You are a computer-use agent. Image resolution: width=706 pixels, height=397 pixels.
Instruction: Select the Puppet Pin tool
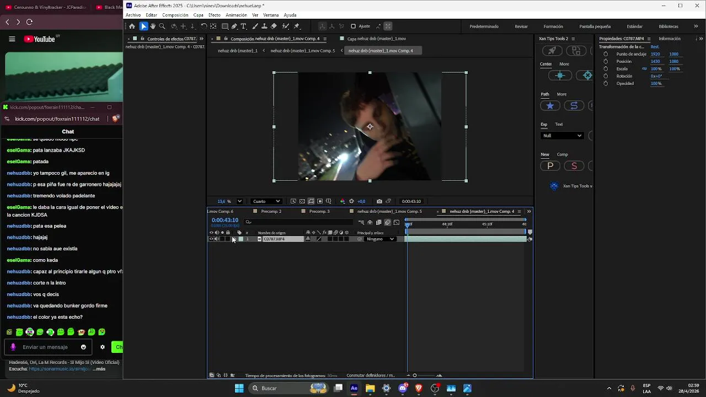297,26
